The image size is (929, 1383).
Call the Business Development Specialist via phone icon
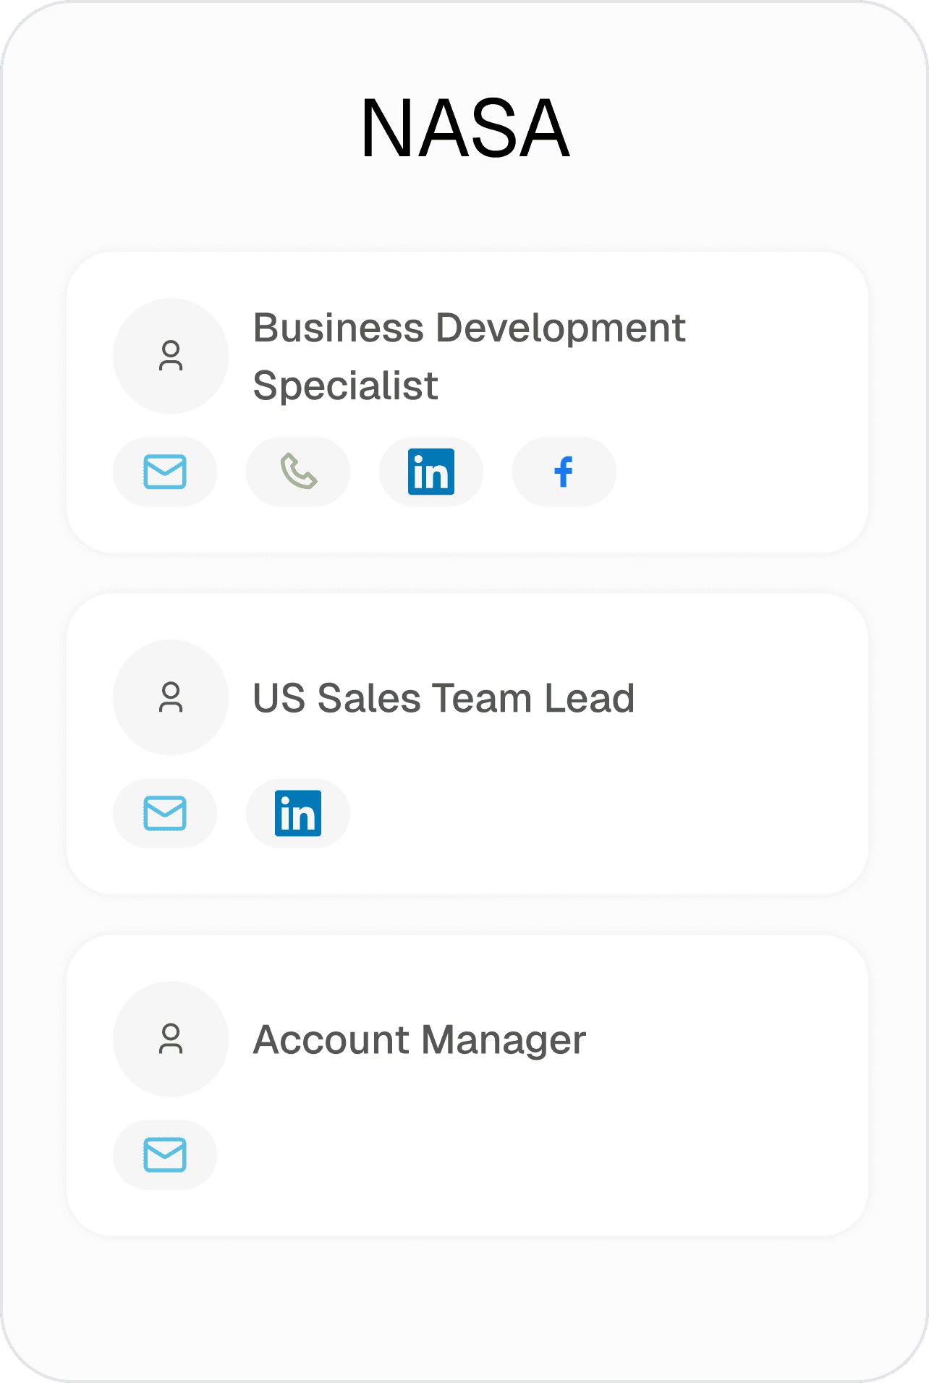click(298, 472)
